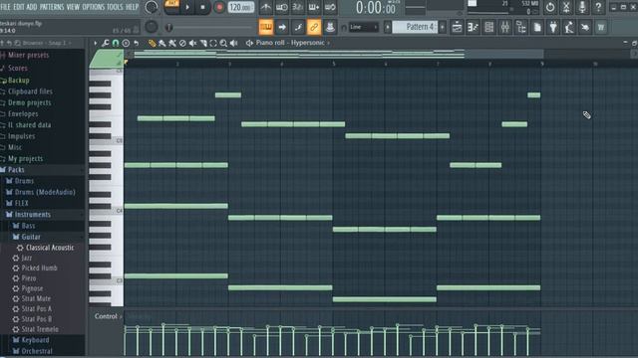Click the 120 tempo field
638x358 pixels.
point(241,7)
